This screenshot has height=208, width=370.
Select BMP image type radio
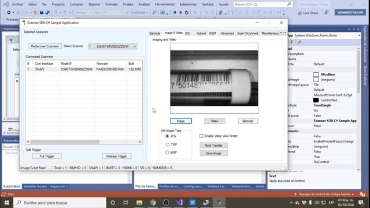(167, 153)
